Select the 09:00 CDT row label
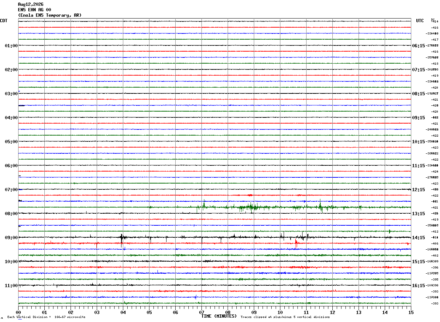Screen dimensions: 440x322 (x=11, y=238)
